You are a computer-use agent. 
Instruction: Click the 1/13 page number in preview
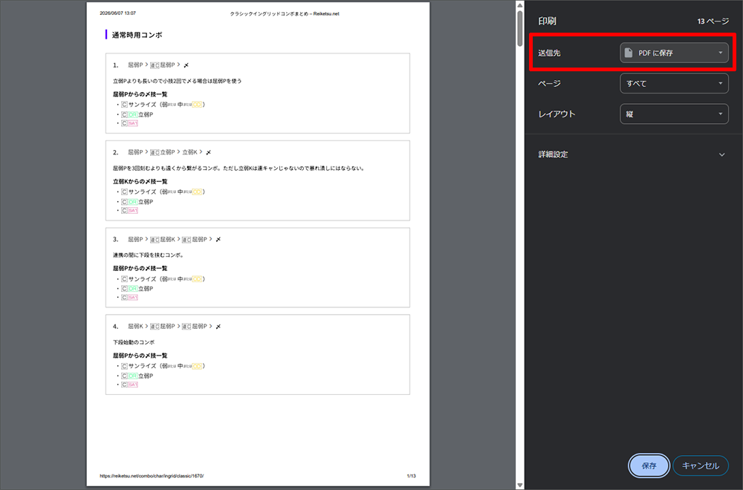tap(412, 476)
